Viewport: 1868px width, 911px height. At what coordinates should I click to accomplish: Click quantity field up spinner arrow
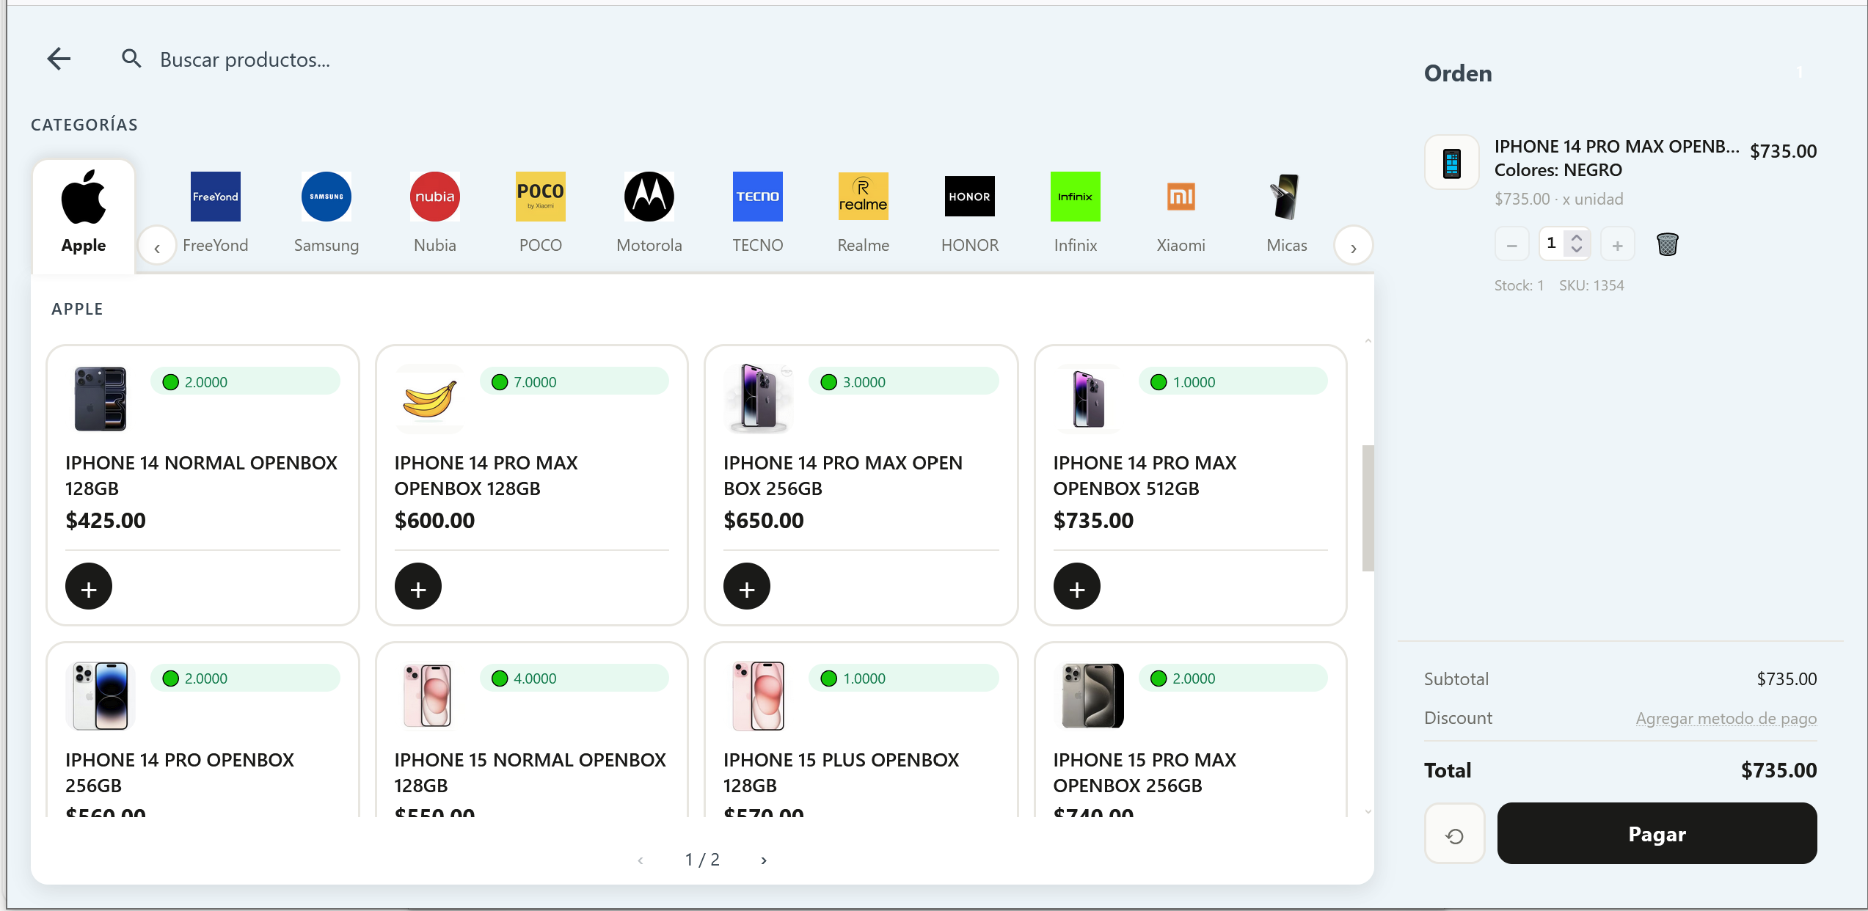point(1577,238)
